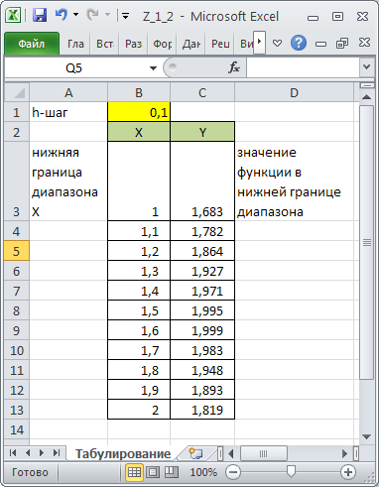Select yellow cell B1 with 0,1

[x=139, y=112]
